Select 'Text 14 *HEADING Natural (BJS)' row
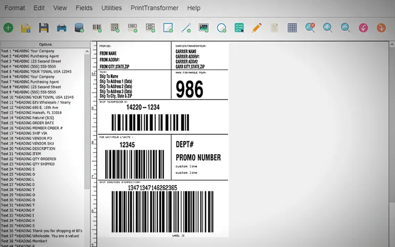 point(42,118)
